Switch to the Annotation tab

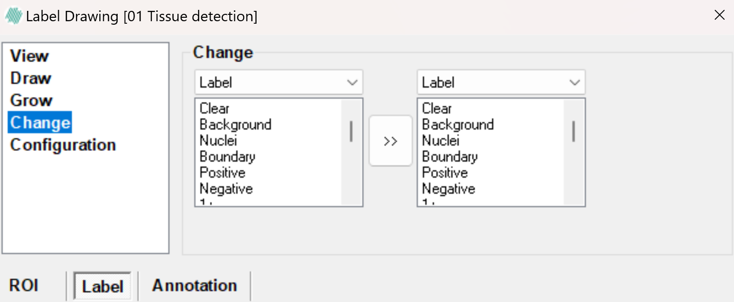pyautogui.click(x=194, y=286)
